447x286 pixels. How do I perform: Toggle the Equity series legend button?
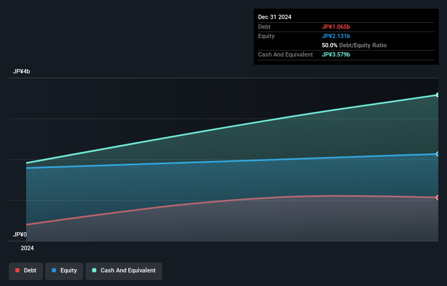pos(64,271)
